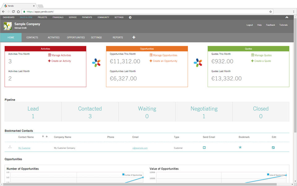Toggle bookmark star for My Customer
The height and width of the screenshot is (186, 297).
[240, 147]
